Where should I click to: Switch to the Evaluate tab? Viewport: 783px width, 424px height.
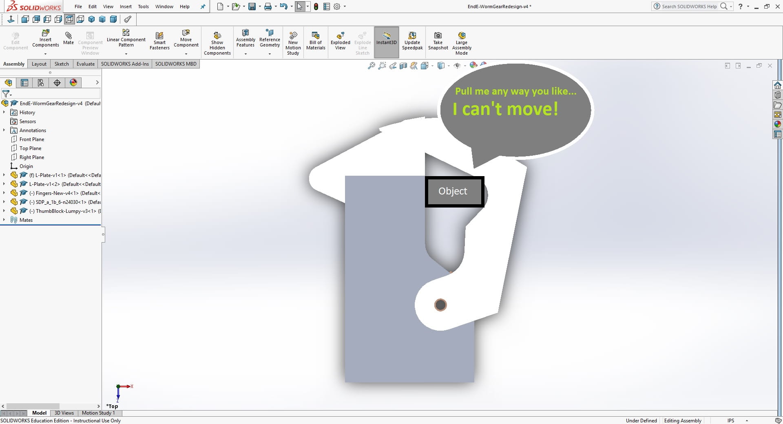[86, 64]
